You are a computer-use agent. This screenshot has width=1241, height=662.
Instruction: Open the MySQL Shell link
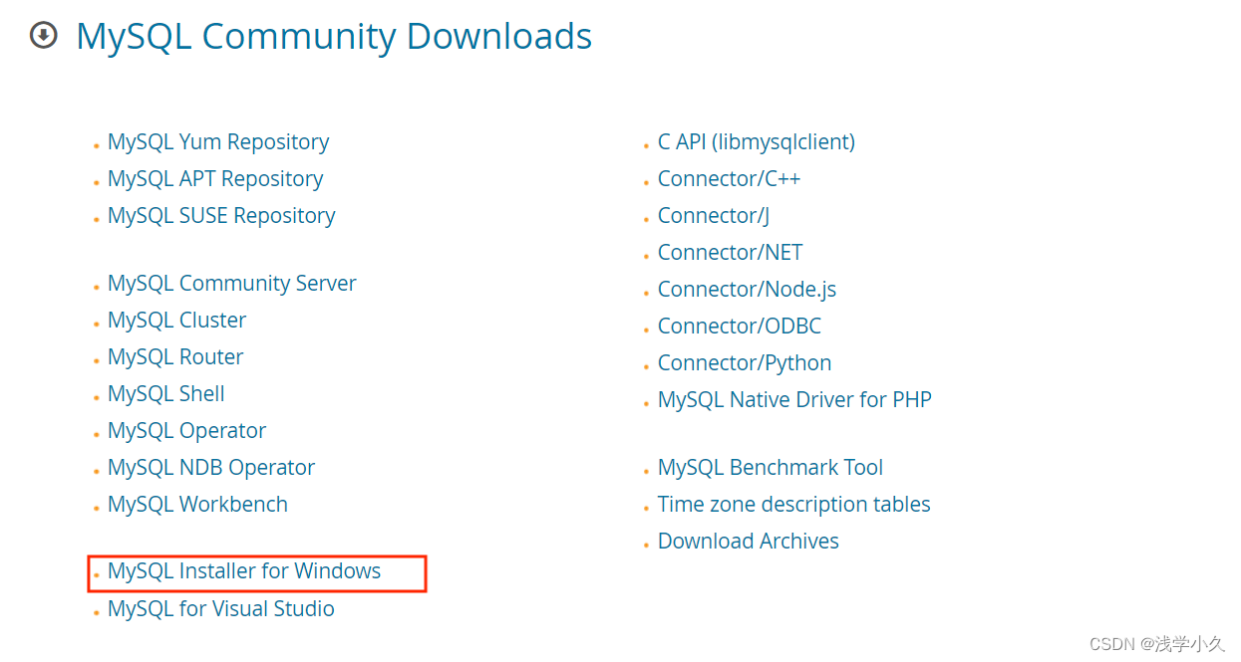(x=166, y=394)
